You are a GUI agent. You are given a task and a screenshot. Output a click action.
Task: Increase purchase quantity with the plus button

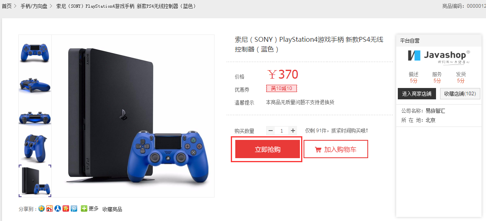pyautogui.click(x=293, y=131)
